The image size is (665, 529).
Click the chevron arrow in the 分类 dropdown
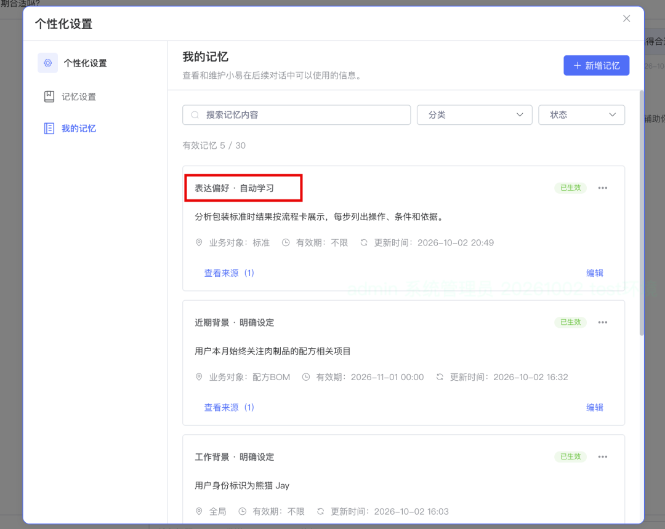(x=520, y=115)
